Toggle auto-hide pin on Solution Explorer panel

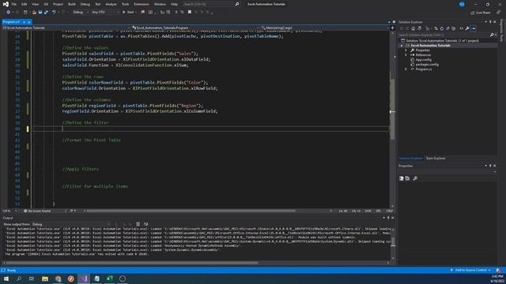tap(490, 22)
